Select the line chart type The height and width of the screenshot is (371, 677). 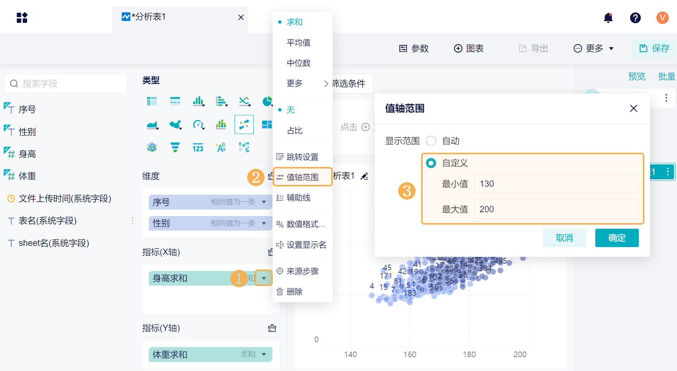(245, 101)
